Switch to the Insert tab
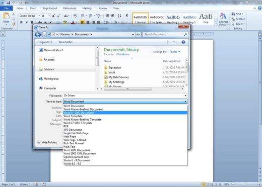Viewport: 262px width, 187px height. pyautogui.click(x=33, y=8)
